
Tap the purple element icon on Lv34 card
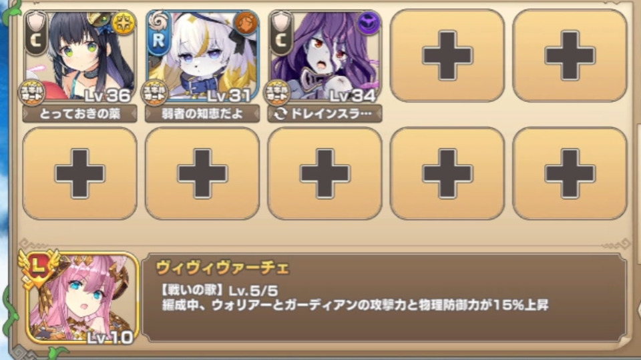coord(369,23)
